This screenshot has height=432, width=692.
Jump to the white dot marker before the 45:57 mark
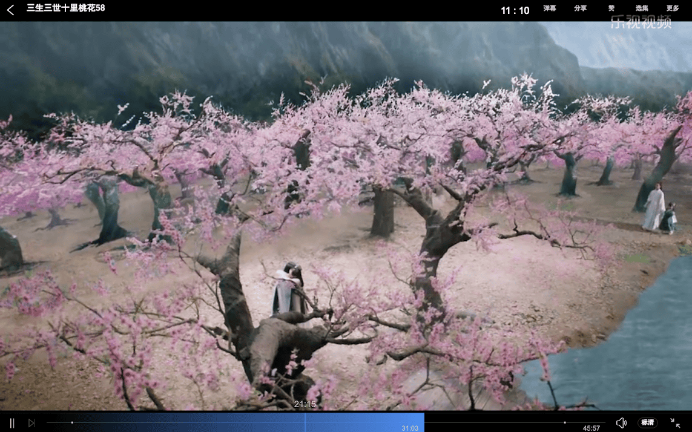point(564,422)
